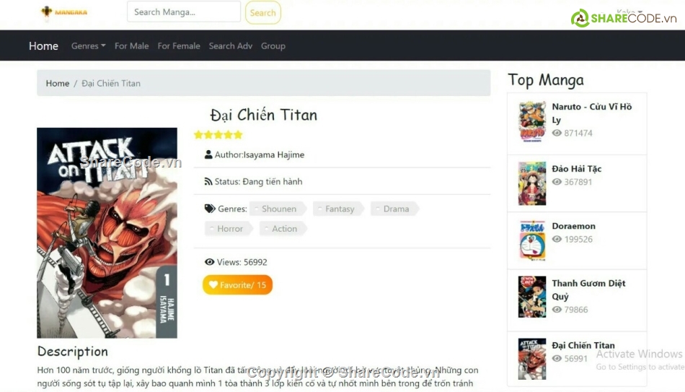Click the eye icon under Doraemon
Image resolution: width=685 pixels, height=392 pixels.
557,239
